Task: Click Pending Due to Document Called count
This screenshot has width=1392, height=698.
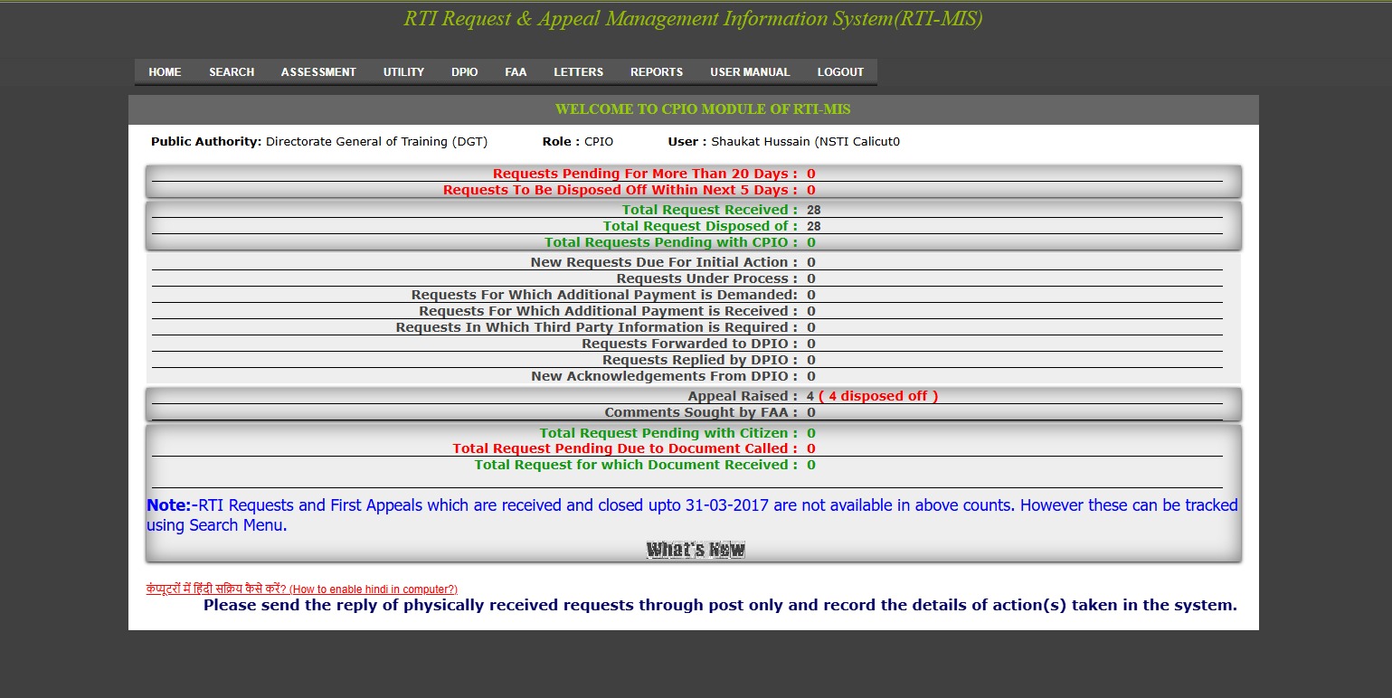Action: click(811, 448)
